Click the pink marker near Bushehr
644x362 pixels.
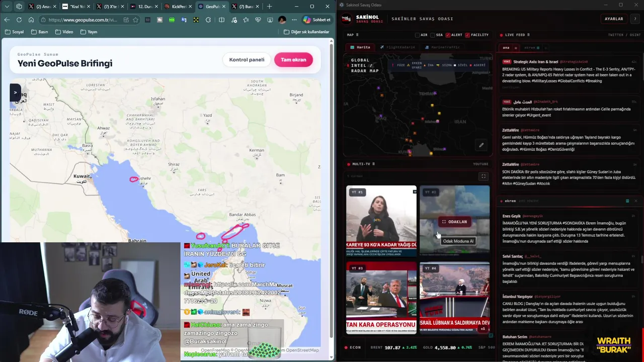[134, 179]
